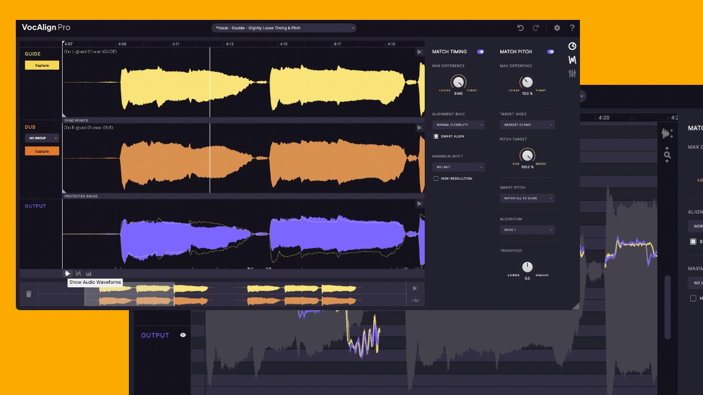The image size is (703, 395).
Task: Toggle the Match Pitch switch
Action: (550, 51)
